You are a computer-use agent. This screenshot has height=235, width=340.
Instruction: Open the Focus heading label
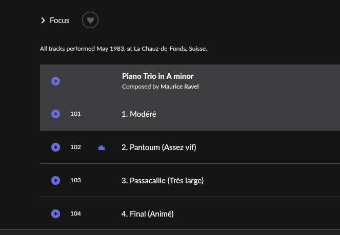tap(59, 20)
